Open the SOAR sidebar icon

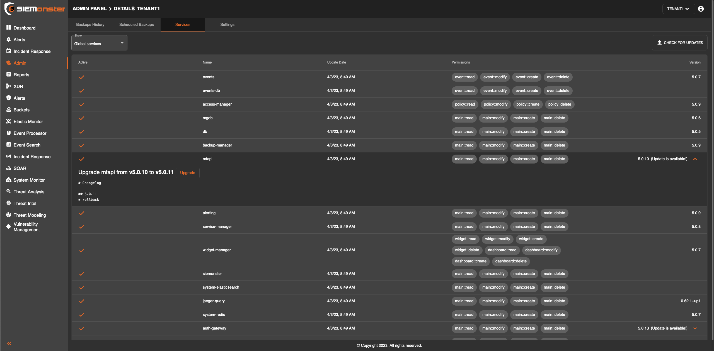pyautogui.click(x=9, y=168)
